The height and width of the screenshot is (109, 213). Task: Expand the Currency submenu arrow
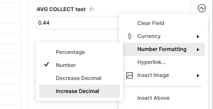[198, 36]
